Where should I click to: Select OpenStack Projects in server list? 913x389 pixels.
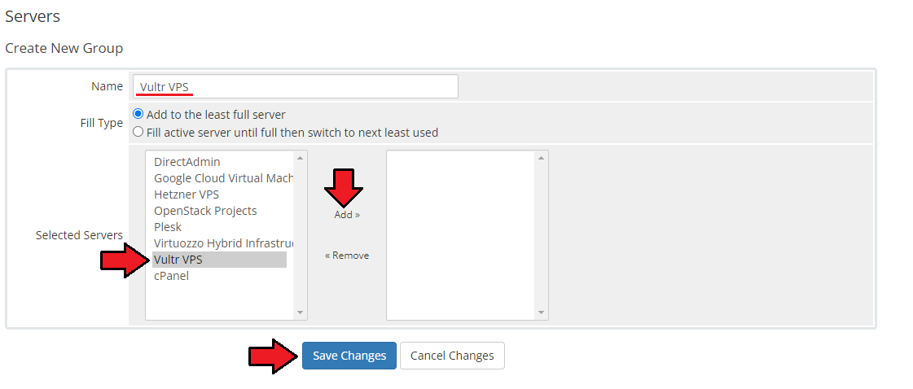click(x=220, y=211)
